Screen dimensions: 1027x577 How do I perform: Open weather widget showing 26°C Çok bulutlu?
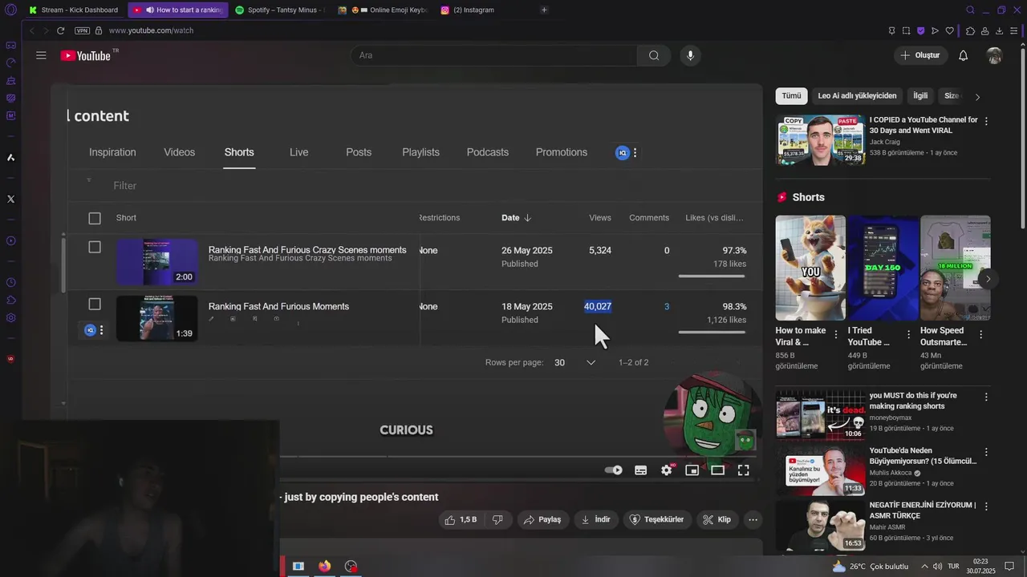click(870, 567)
